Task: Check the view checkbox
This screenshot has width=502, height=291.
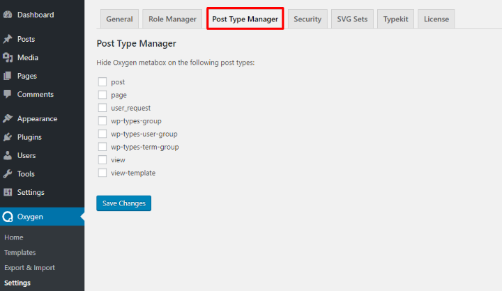Action: [x=102, y=159]
